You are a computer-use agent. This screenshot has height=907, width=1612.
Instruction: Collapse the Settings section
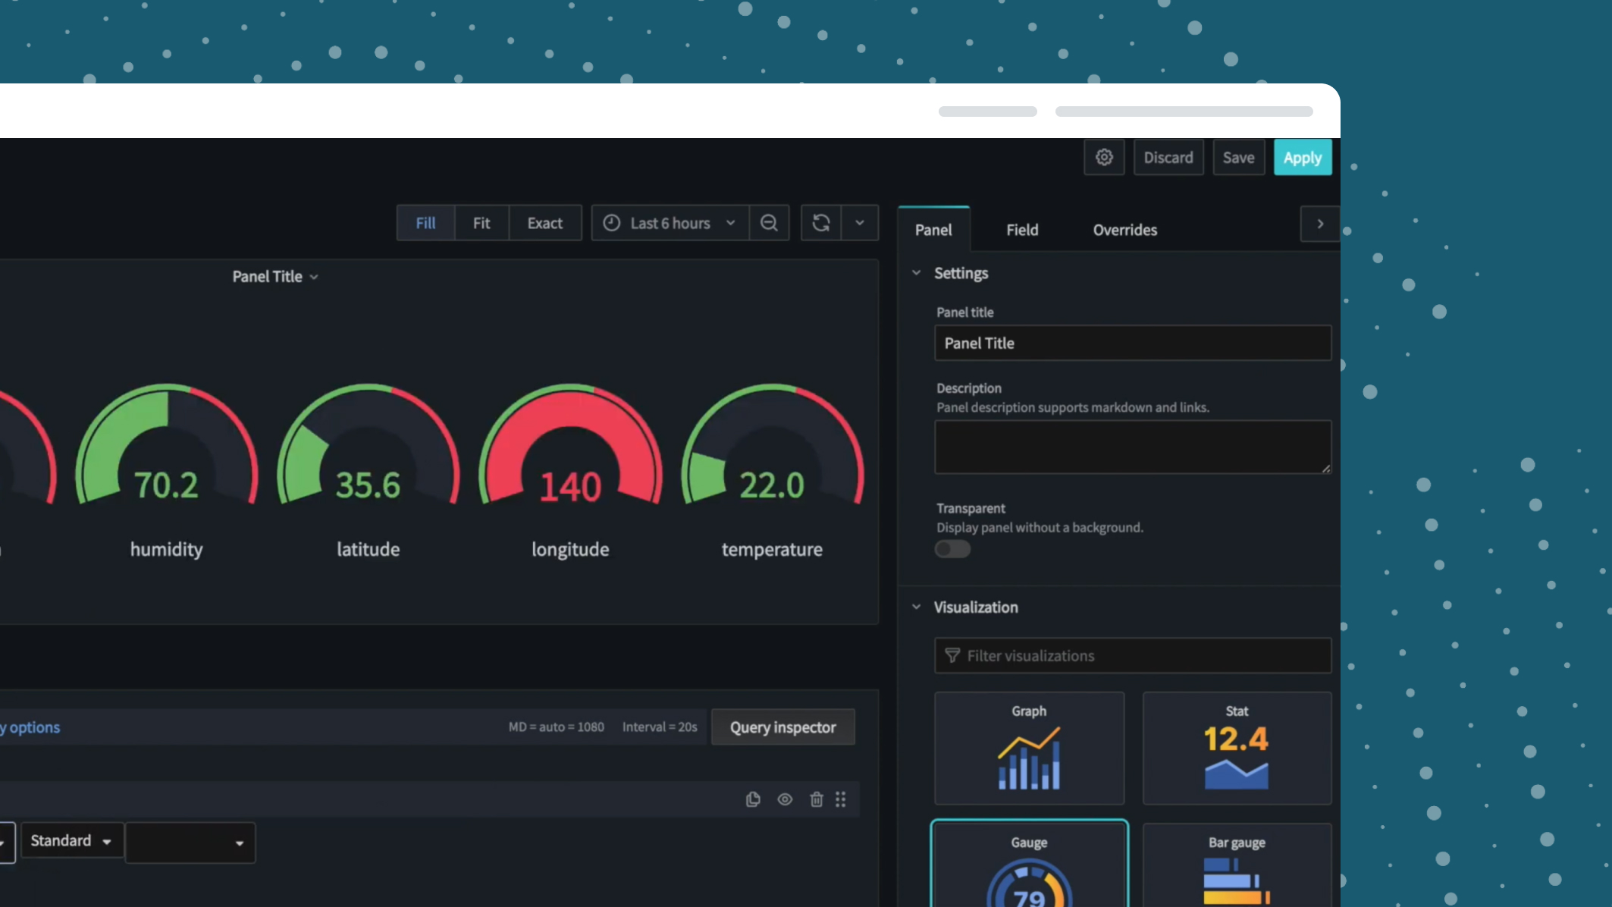917,273
